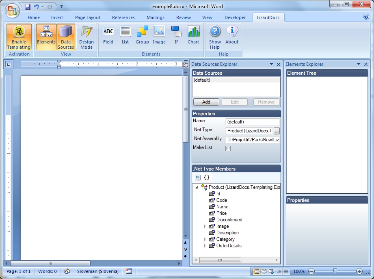
Task: Open the Insert tab
Action: [57, 17]
